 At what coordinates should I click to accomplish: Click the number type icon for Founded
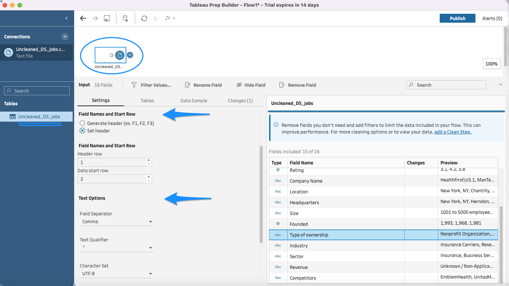[x=278, y=224]
